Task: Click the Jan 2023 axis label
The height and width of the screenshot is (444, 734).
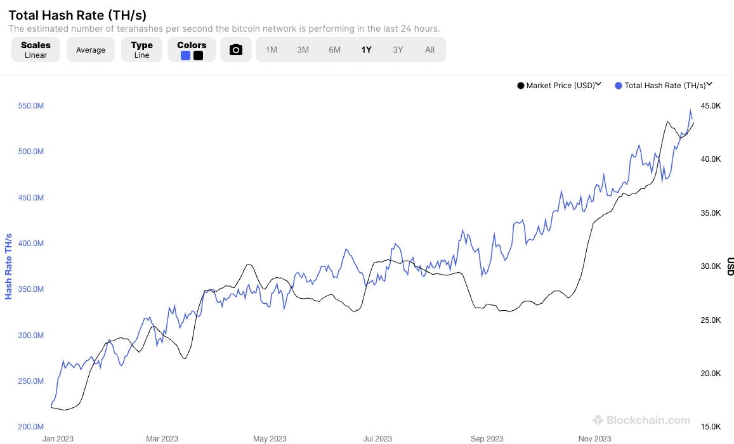Action: 58,439
